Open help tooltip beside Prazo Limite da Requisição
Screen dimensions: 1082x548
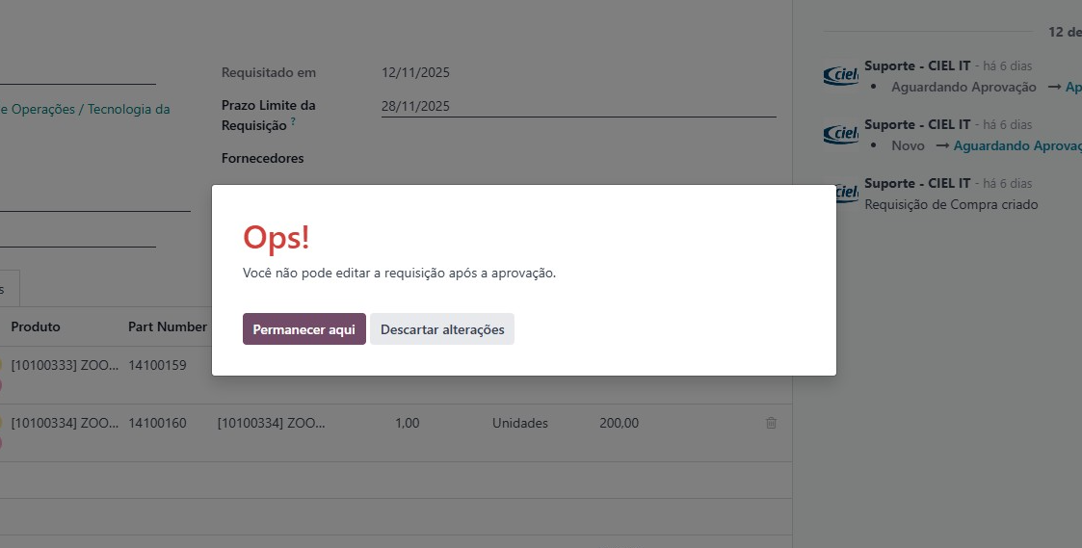click(293, 123)
